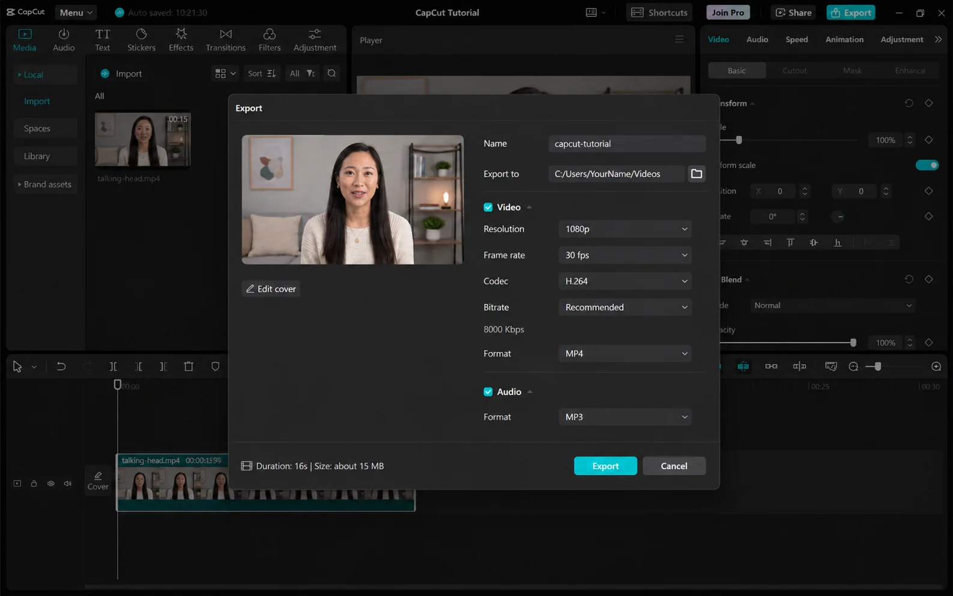The image size is (953, 596).
Task: Switch to the Basic sub-tab
Action: click(x=737, y=70)
